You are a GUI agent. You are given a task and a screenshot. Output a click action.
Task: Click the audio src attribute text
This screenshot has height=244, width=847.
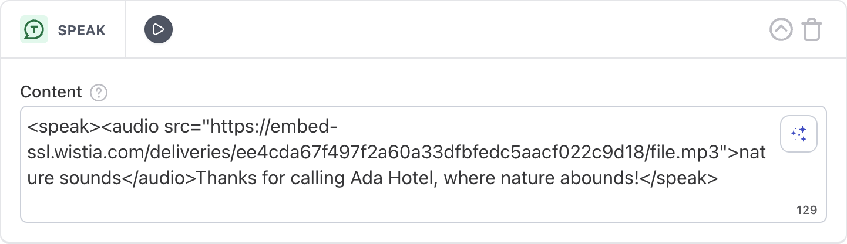pyautogui.click(x=176, y=127)
